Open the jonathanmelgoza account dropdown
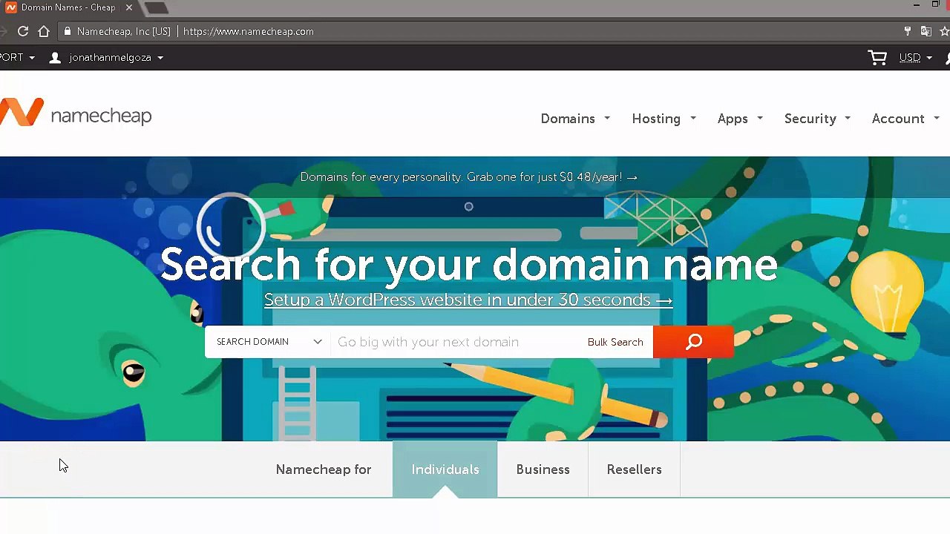 click(106, 58)
